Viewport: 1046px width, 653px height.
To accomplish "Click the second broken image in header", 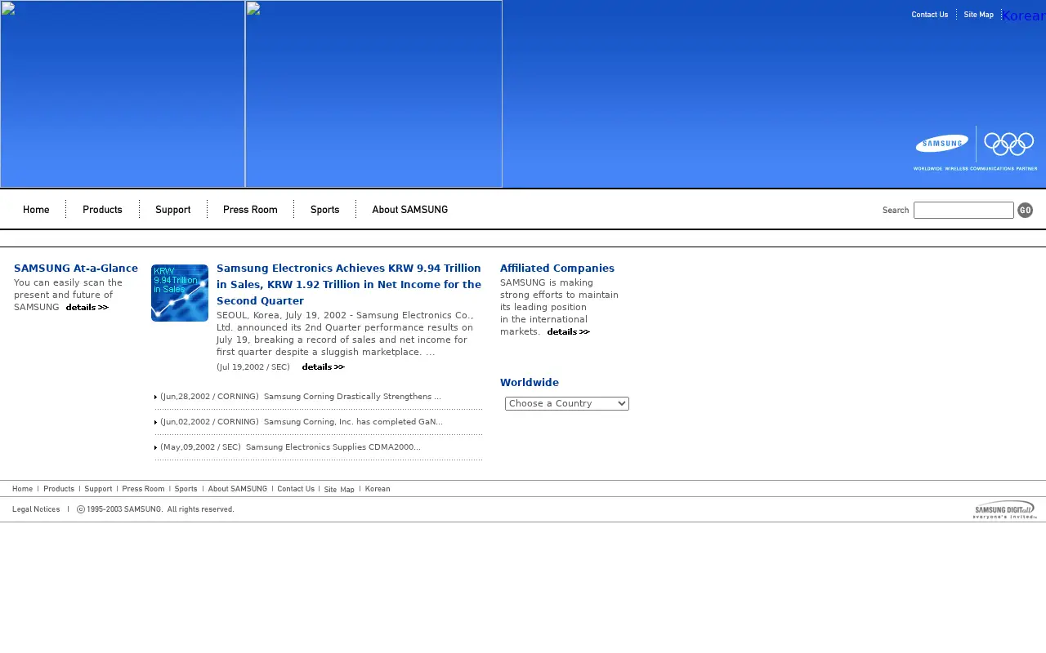I will click(x=373, y=94).
